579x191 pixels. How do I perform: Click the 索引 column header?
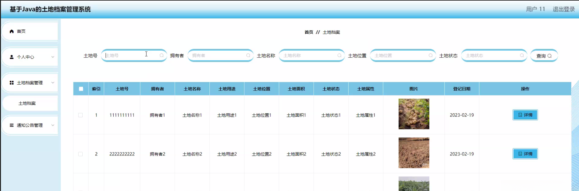[x=96, y=89]
